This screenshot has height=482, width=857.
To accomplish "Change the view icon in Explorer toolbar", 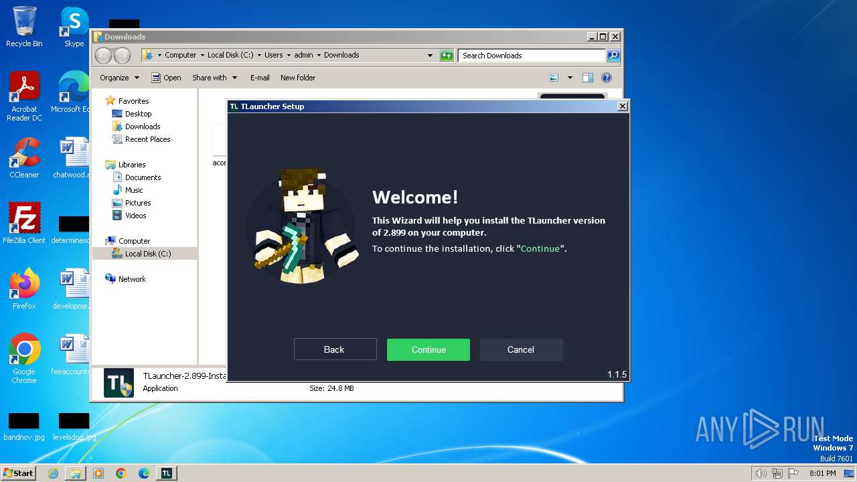I will (x=554, y=78).
